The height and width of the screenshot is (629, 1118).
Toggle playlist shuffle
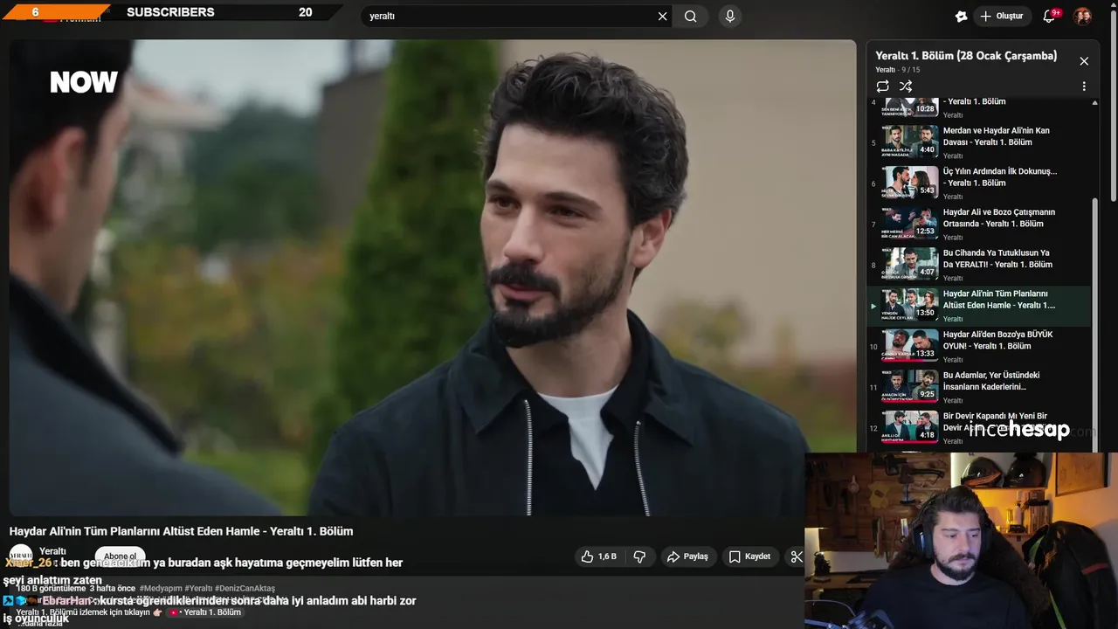click(906, 86)
